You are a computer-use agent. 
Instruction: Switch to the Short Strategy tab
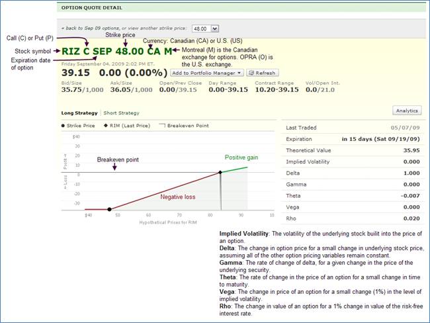(121, 113)
